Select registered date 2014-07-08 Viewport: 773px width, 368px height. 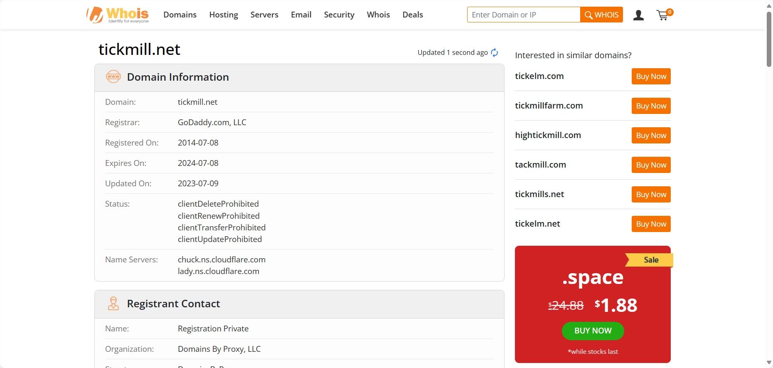198,143
